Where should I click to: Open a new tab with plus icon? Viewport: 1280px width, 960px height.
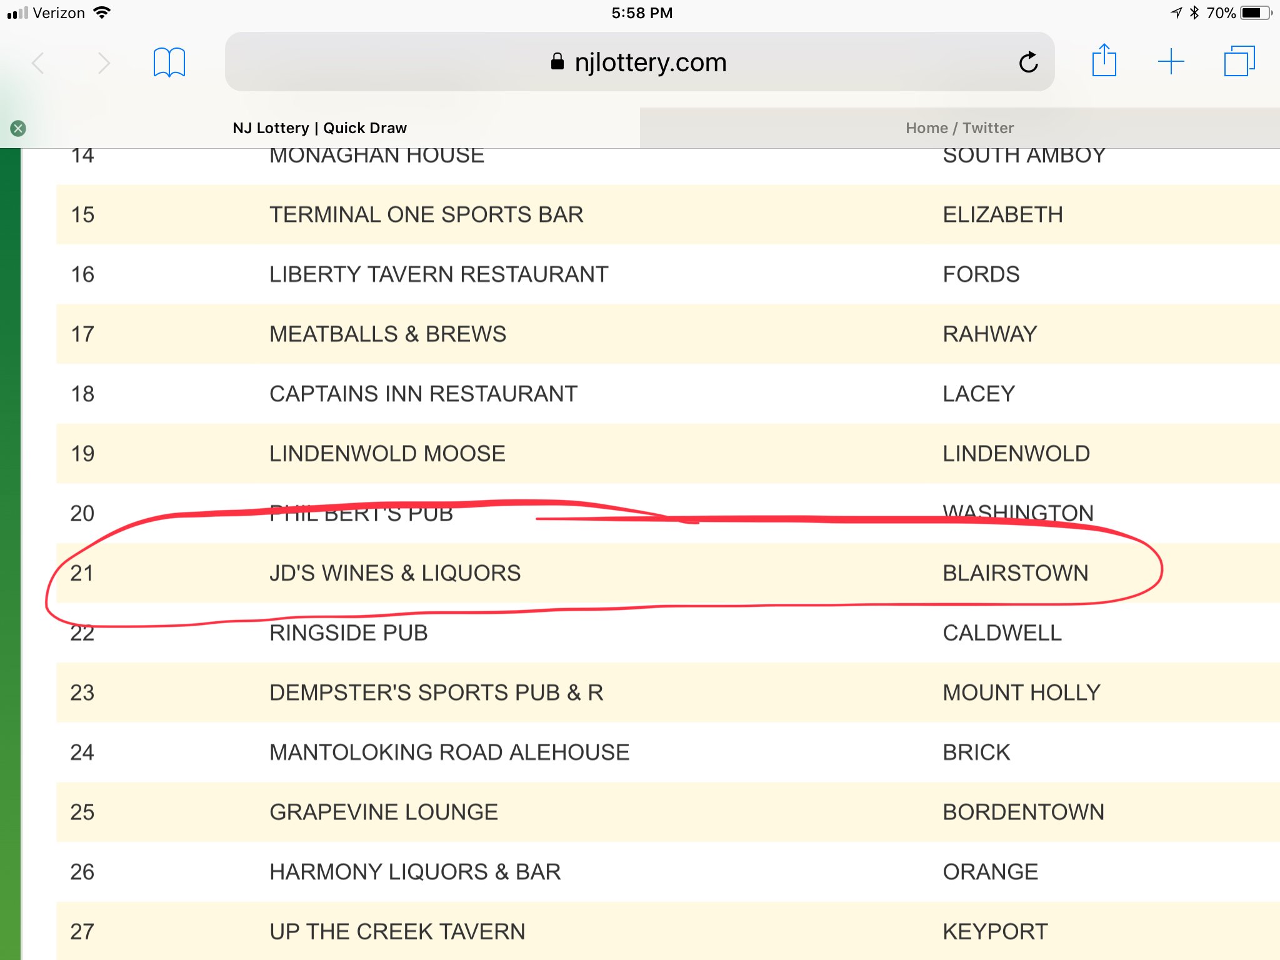1171,62
